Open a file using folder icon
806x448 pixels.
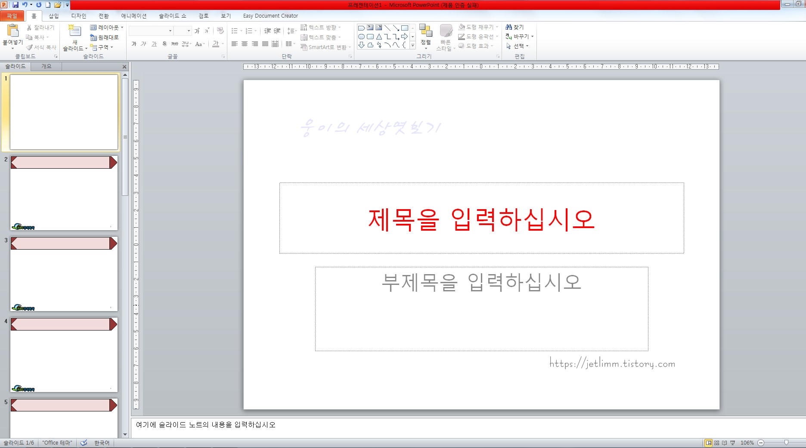click(57, 5)
